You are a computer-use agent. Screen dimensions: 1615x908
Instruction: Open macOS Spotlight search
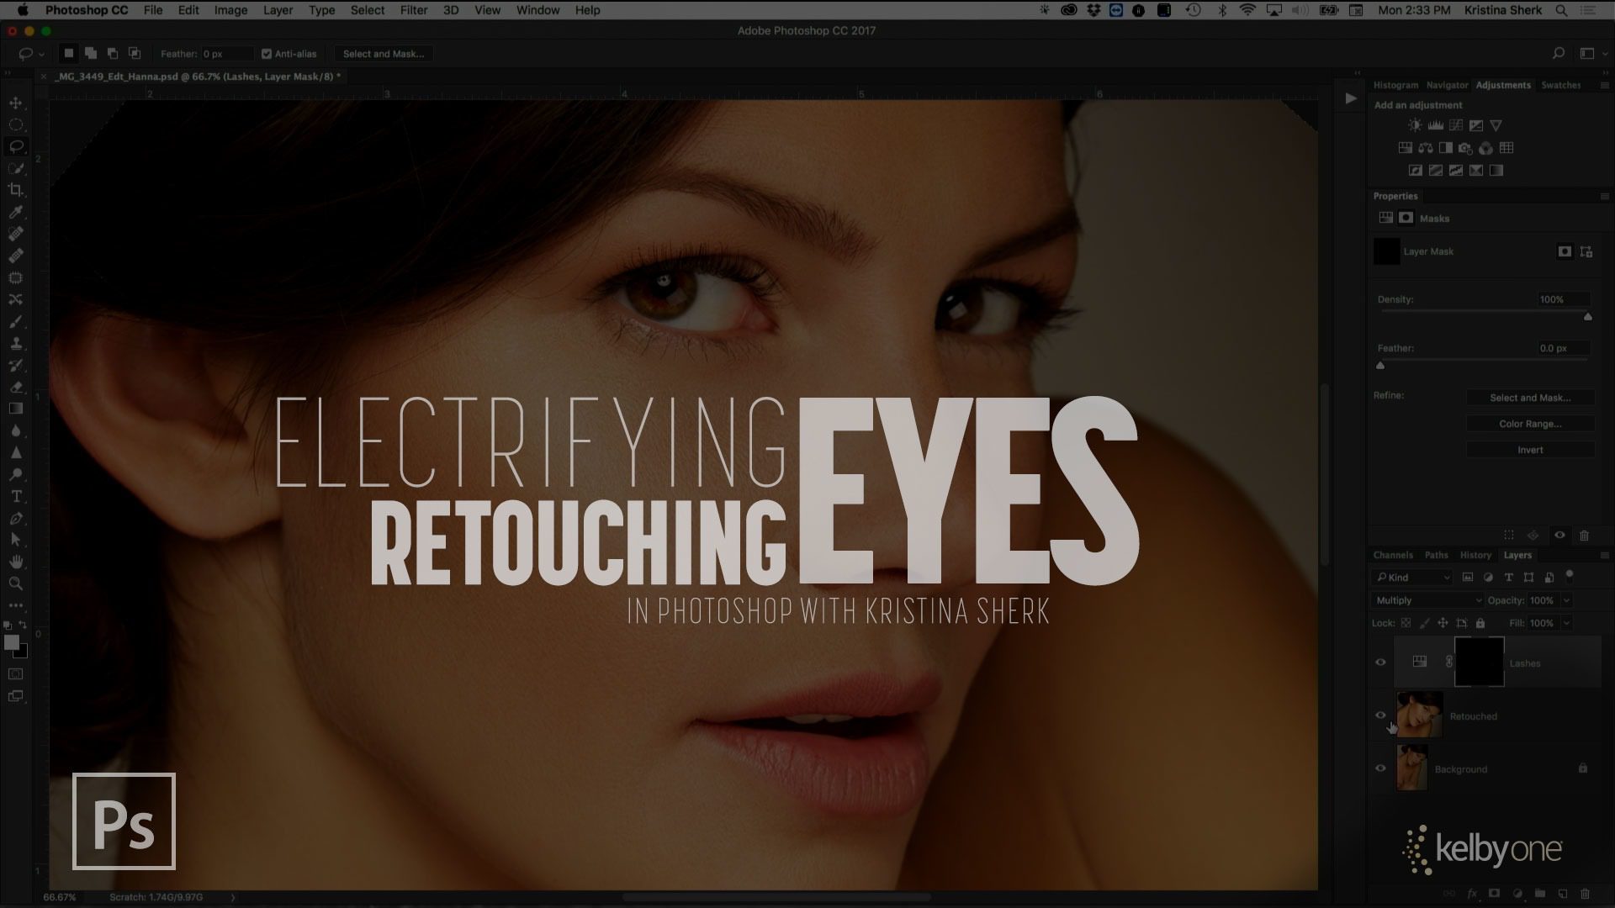click(1561, 10)
